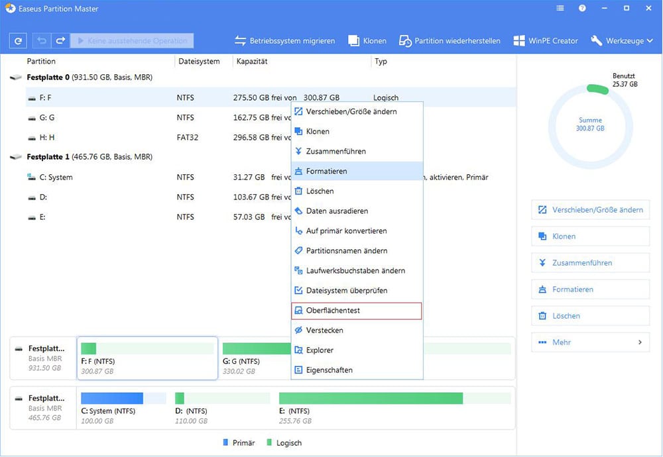The image size is (663, 457).
Task: Click the drive icon beside G: G
Action: click(x=32, y=119)
